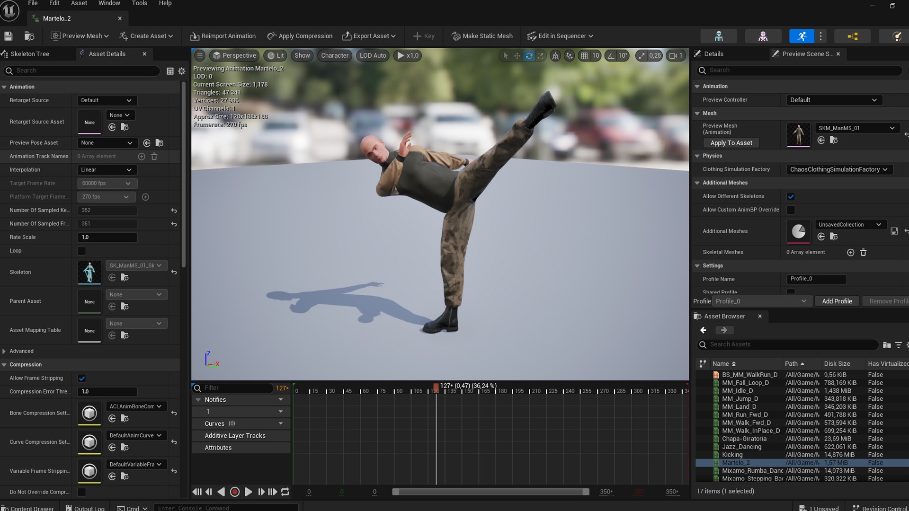Enable the Loop checkbox in Animation settings
This screenshot has width=909, height=511.
(x=82, y=251)
